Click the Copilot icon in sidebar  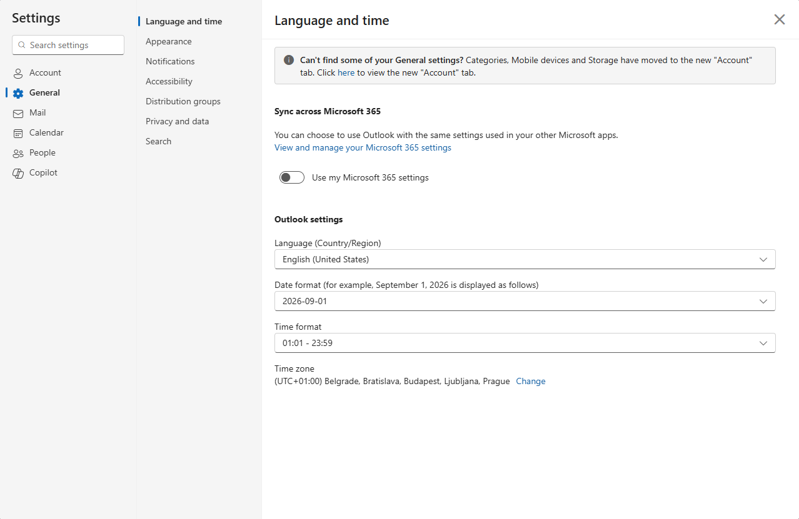(18, 173)
